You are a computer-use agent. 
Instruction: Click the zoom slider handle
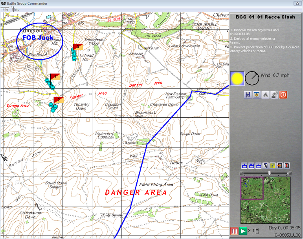pos(269,173)
